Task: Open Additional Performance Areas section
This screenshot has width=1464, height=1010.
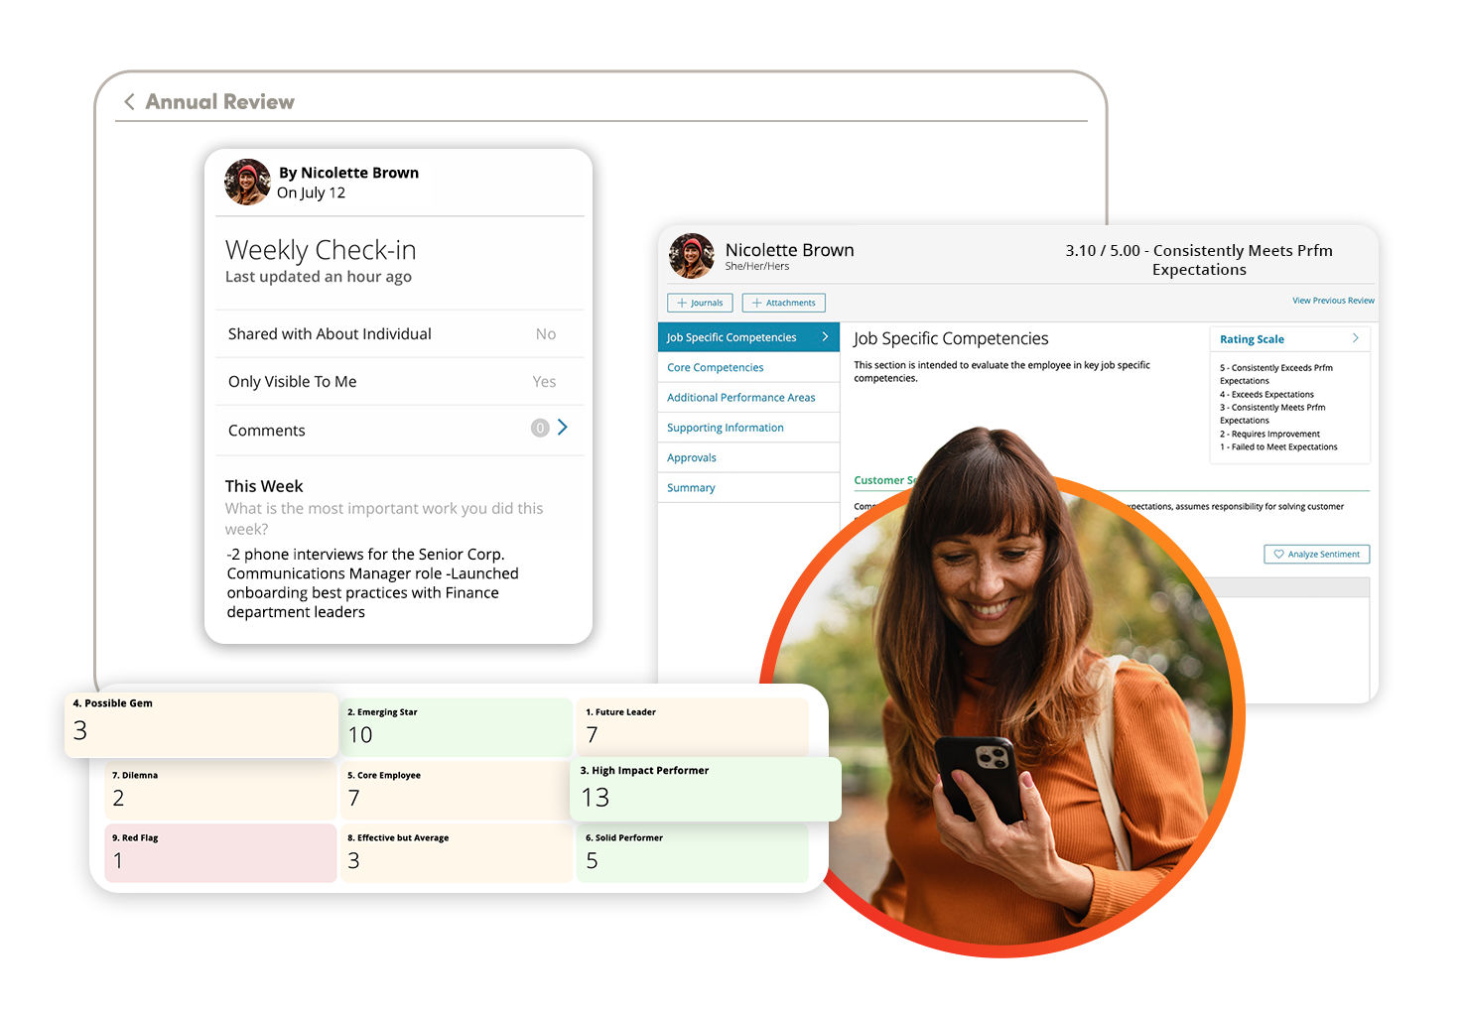Action: (748, 397)
